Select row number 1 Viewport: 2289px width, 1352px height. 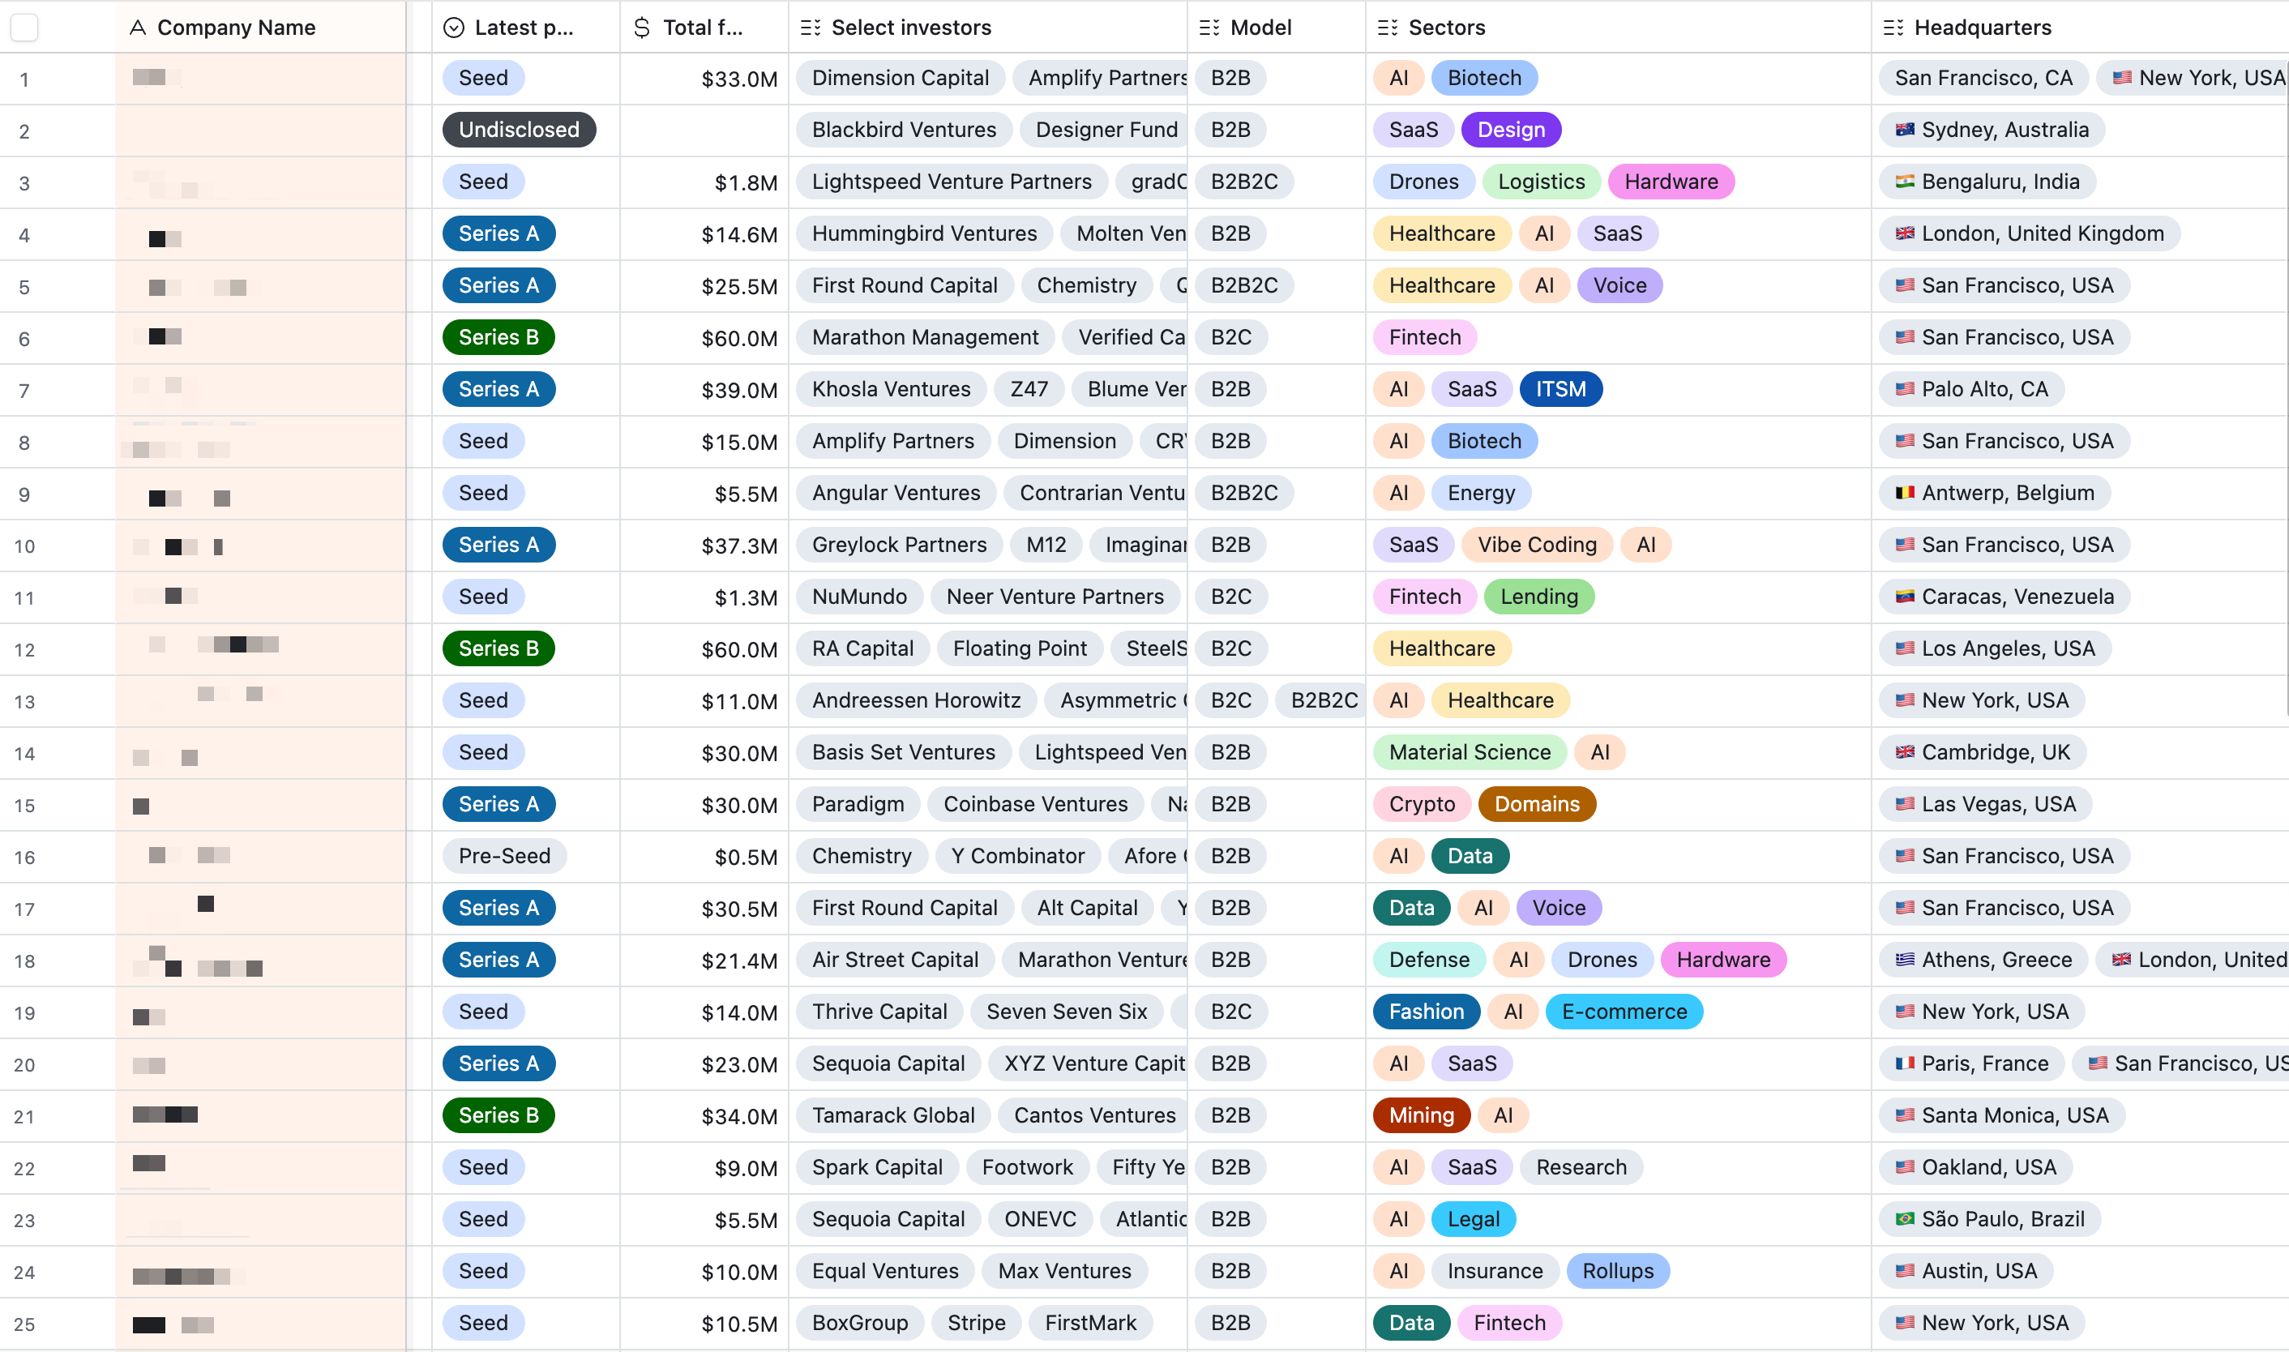[x=24, y=79]
